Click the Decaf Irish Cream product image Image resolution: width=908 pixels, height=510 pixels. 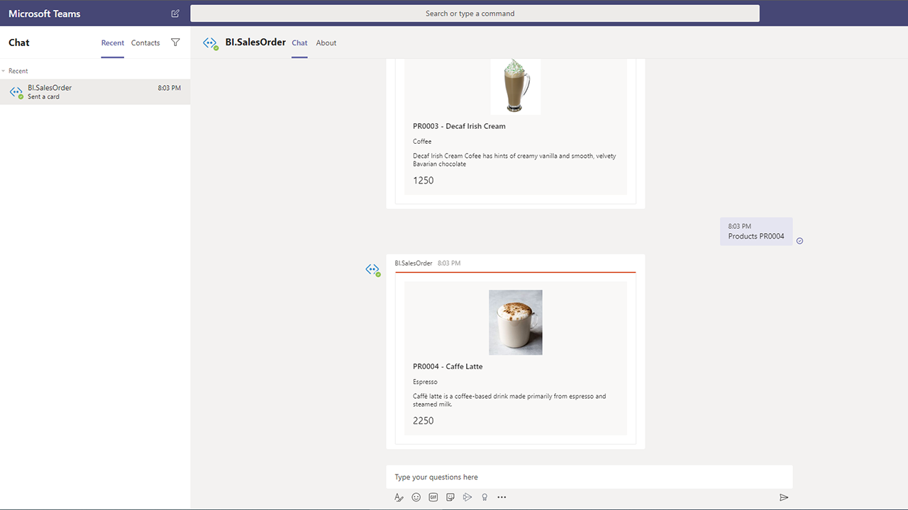point(516,86)
